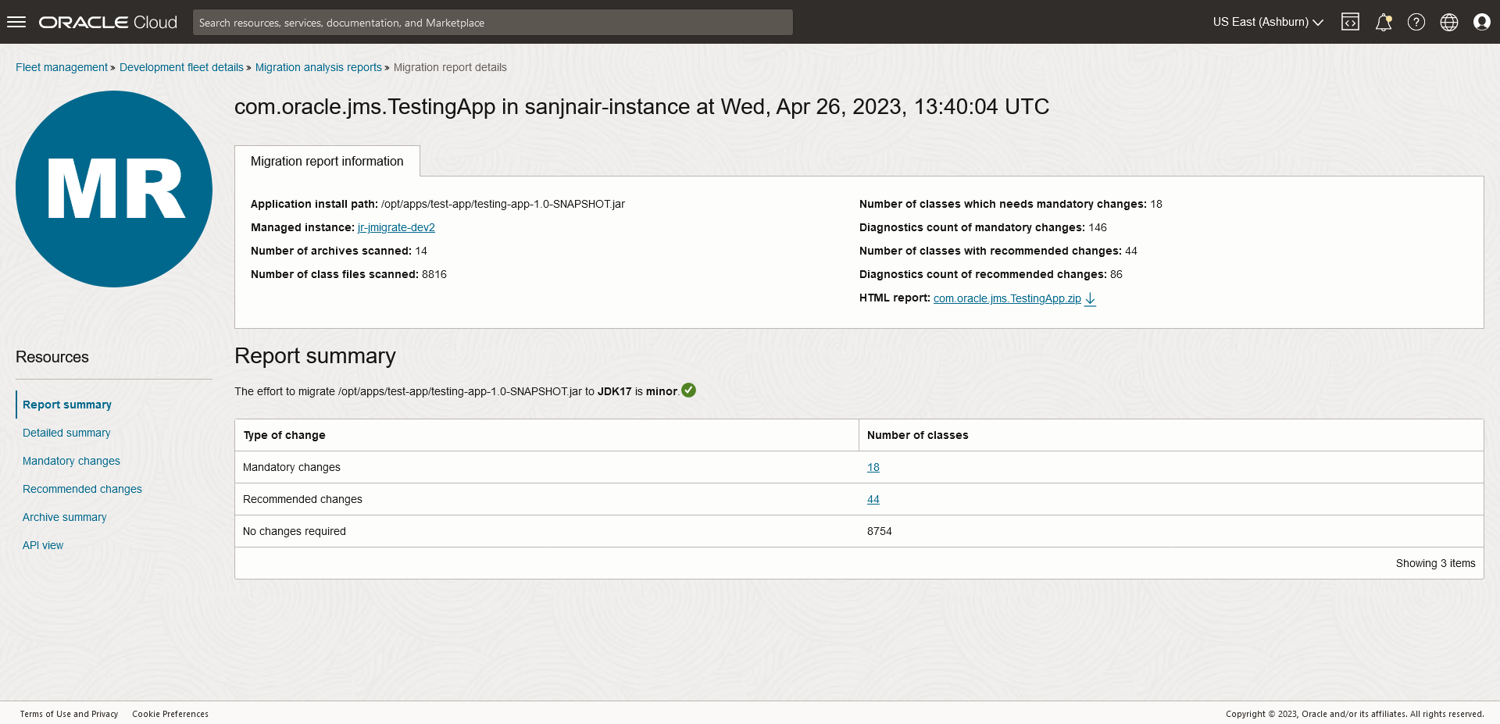The image size is (1500, 724).
Task: Launch Cloud Shell from the top bar
Action: tap(1351, 22)
